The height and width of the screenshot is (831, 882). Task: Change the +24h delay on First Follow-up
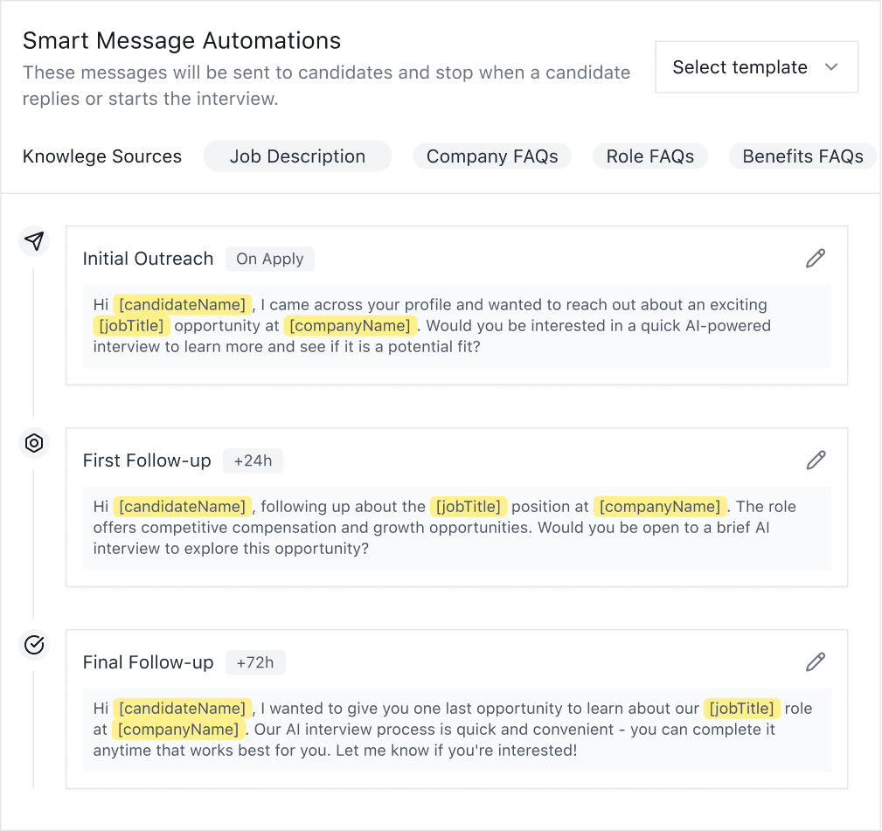(253, 461)
